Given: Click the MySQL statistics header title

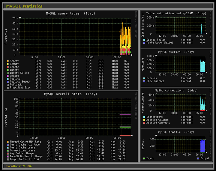Looking at the screenshot, I should 24,6.
